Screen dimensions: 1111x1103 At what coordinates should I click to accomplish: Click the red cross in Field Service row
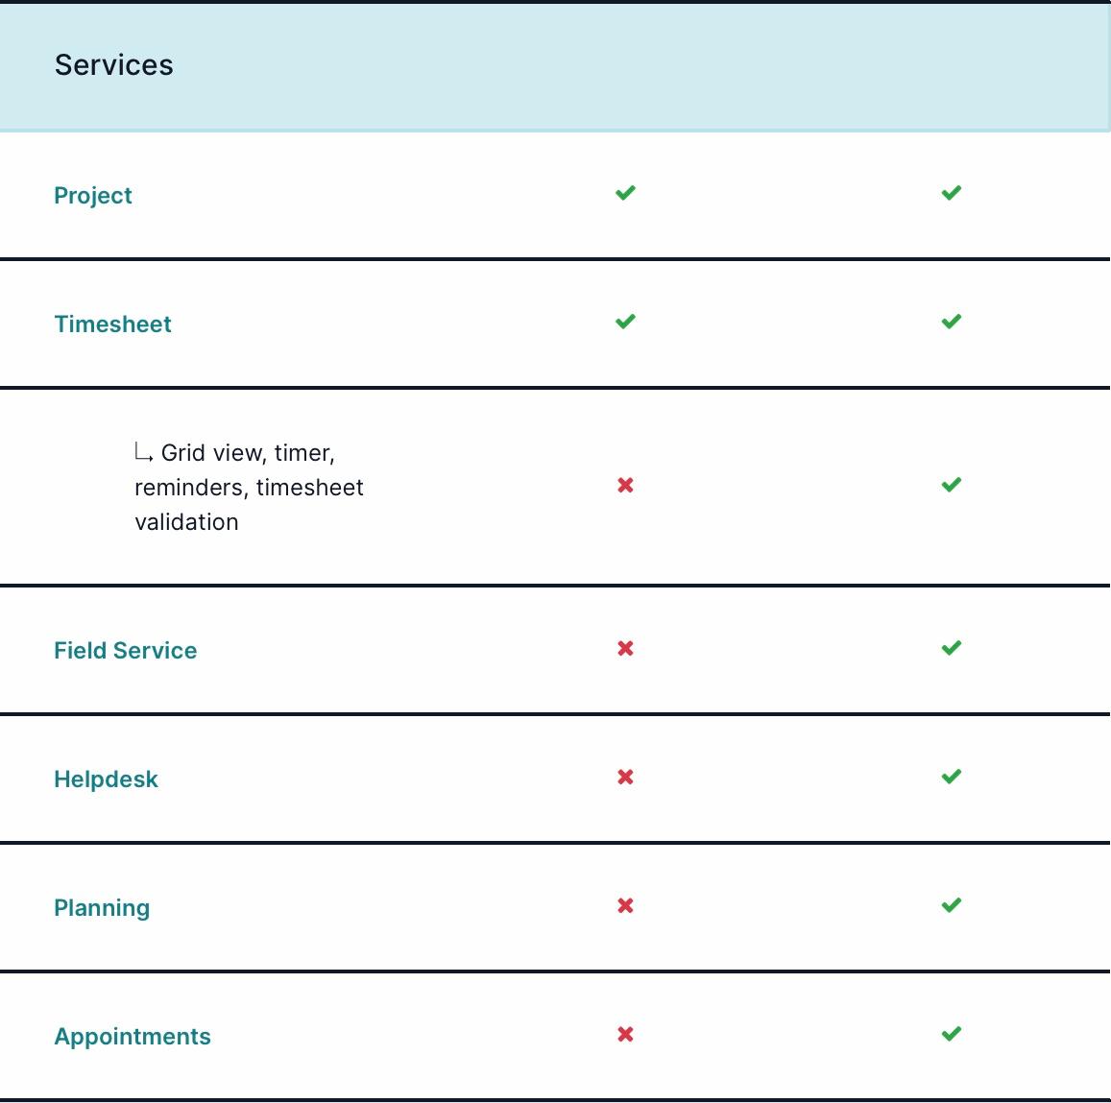click(x=626, y=648)
